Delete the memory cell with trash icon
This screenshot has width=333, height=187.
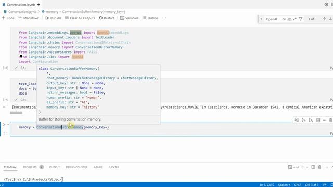point(331,120)
